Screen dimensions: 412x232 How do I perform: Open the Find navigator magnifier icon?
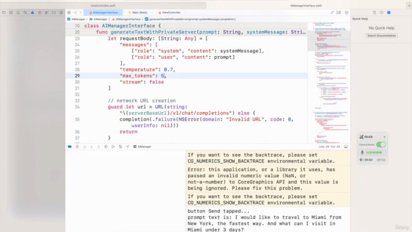(x=25, y=12)
